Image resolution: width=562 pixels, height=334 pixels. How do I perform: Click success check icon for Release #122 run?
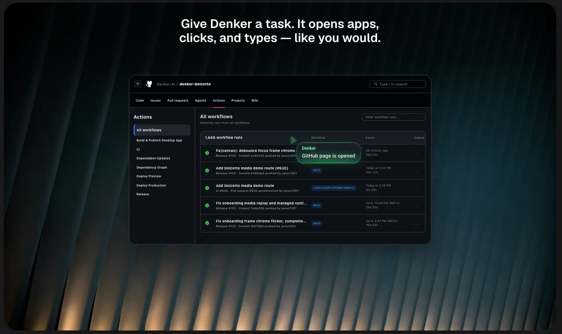click(x=207, y=223)
